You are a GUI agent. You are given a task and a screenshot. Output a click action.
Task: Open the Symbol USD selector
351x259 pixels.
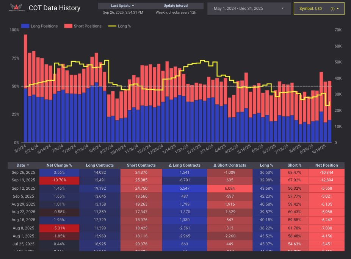pos(319,8)
